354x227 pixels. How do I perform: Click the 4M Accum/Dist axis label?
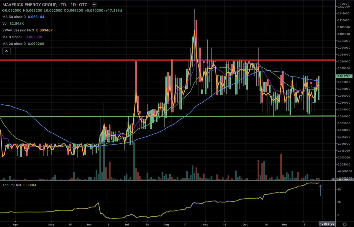pyautogui.click(x=340, y=190)
